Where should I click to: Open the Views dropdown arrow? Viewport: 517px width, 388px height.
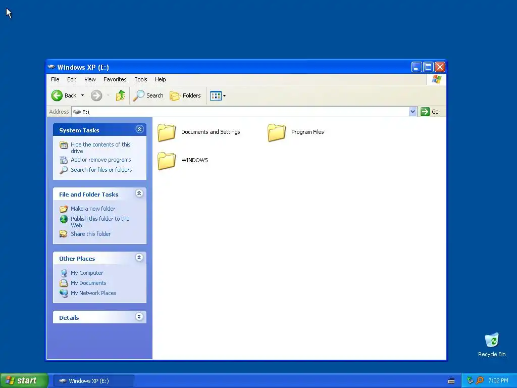[224, 95]
